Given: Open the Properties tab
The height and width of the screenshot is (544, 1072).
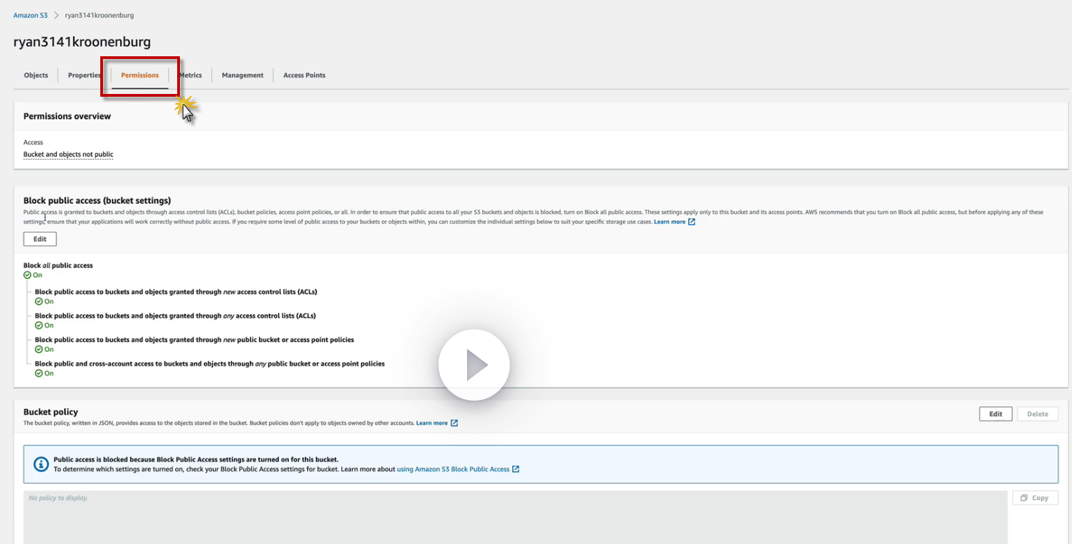Looking at the screenshot, I should [84, 75].
